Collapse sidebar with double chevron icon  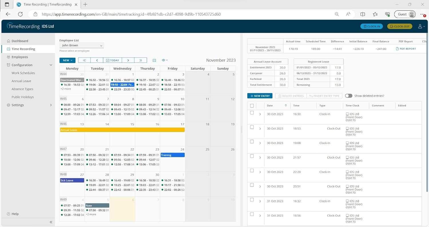pos(51,222)
